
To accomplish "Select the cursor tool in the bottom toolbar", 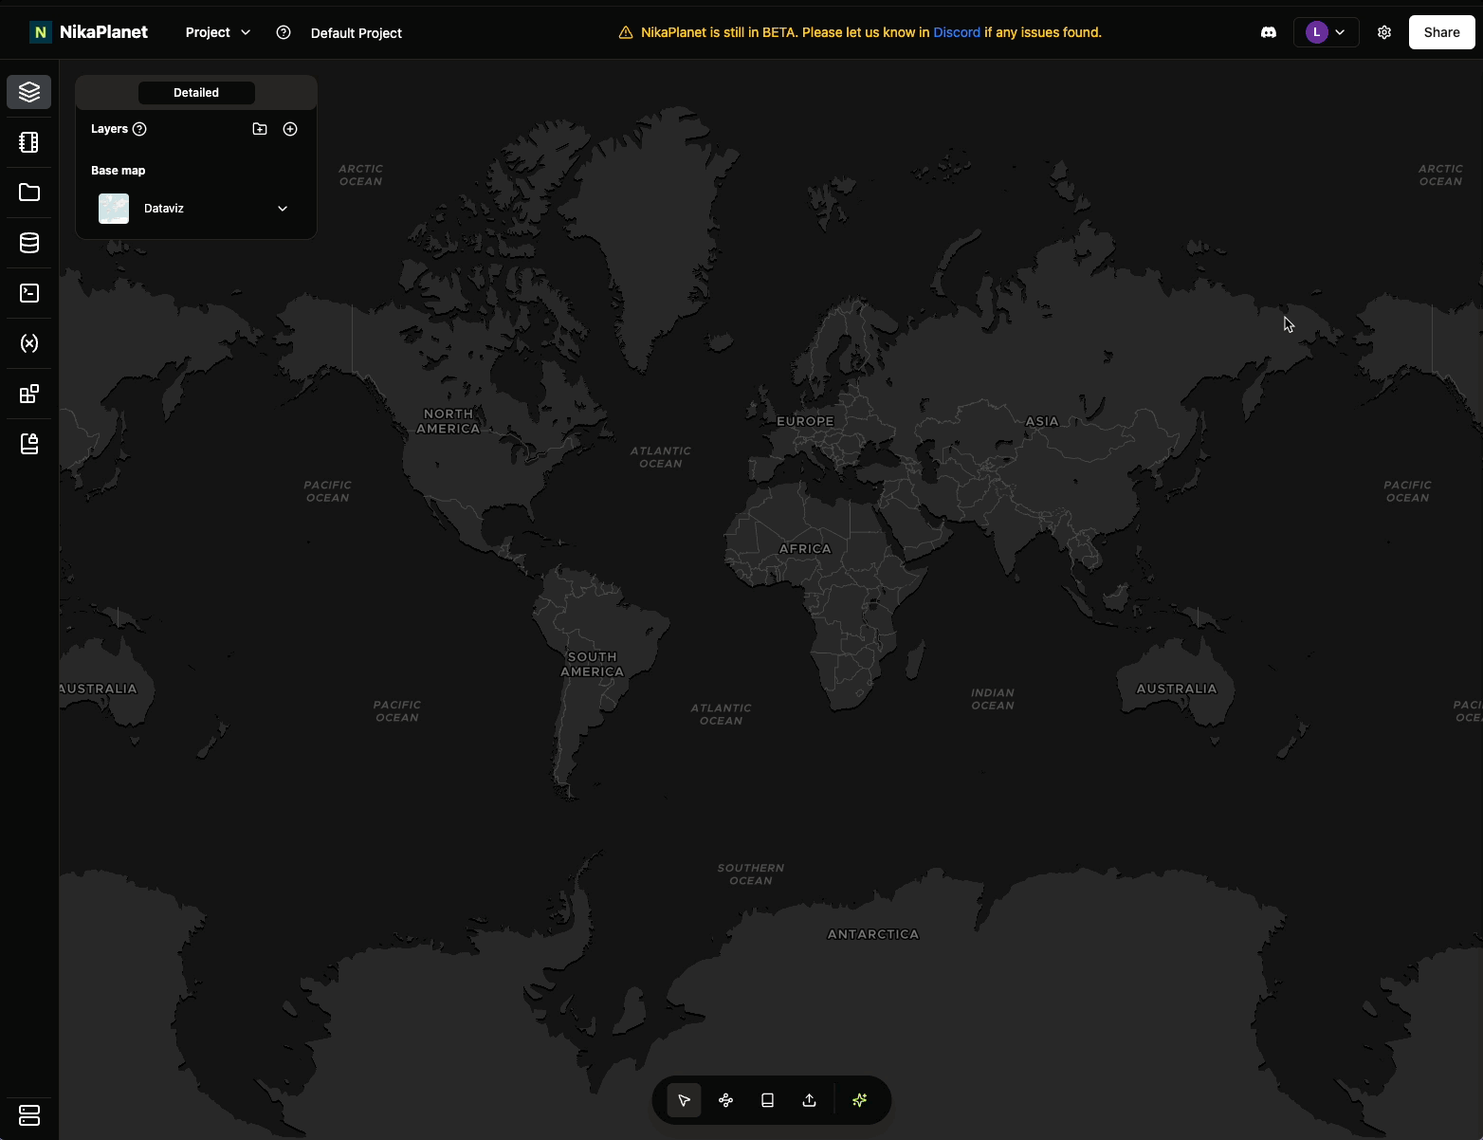I will coord(685,1100).
